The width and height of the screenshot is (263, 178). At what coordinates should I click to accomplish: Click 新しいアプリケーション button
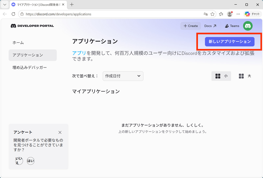pyautogui.click(x=229, y=42)
